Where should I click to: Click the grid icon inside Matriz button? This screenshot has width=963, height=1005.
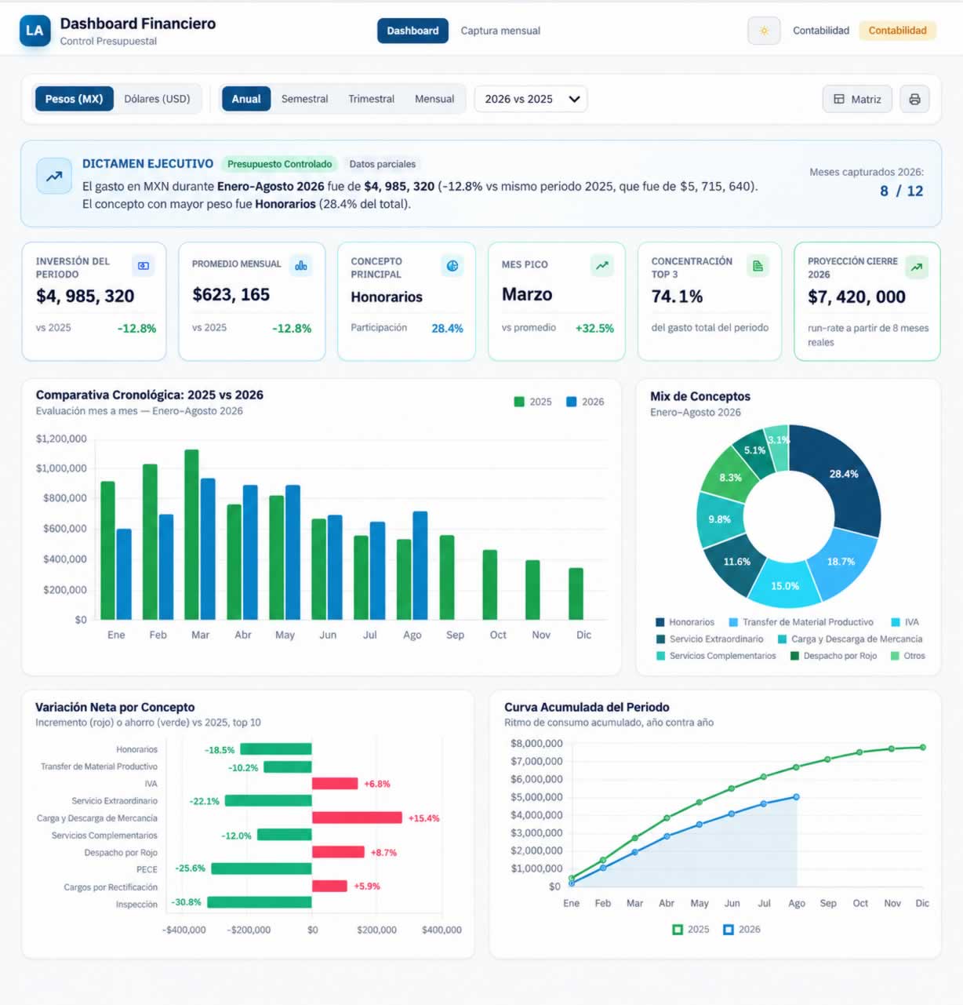[x=839, y=99]
